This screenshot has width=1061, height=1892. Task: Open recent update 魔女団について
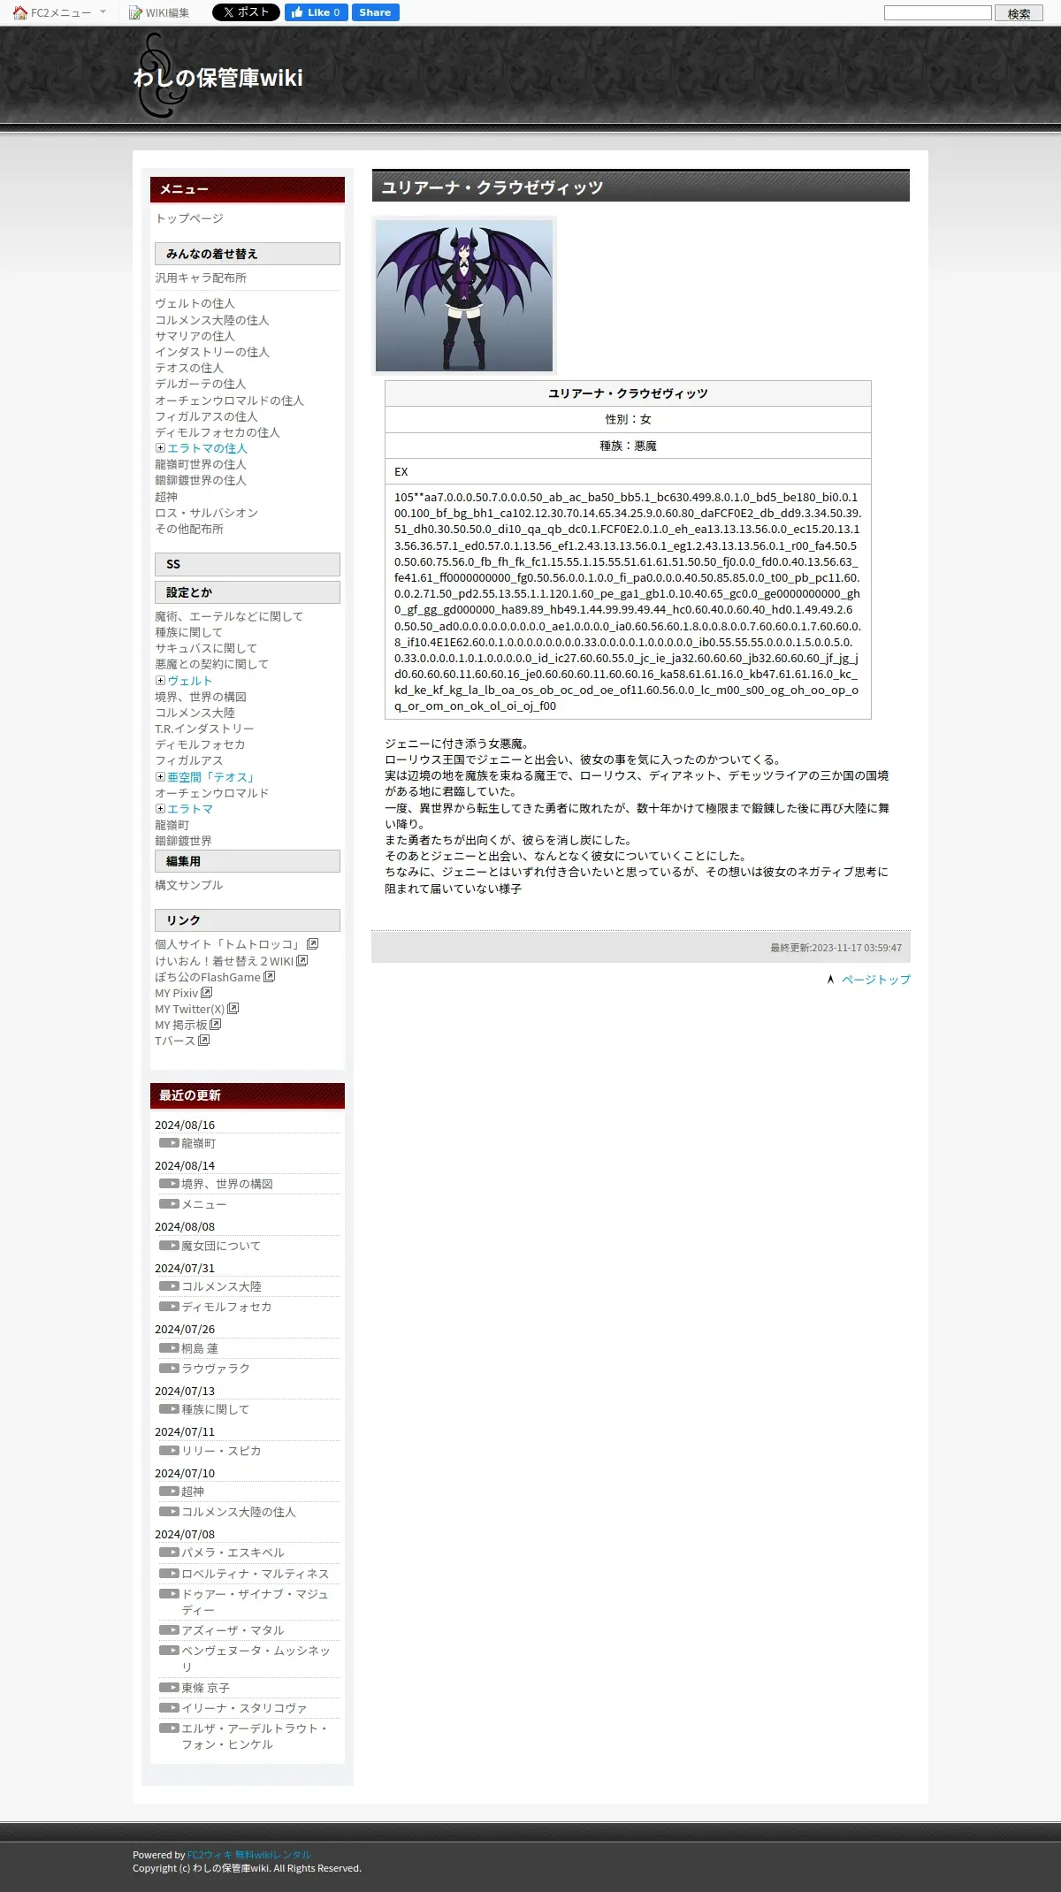(x=221, y=1246)
